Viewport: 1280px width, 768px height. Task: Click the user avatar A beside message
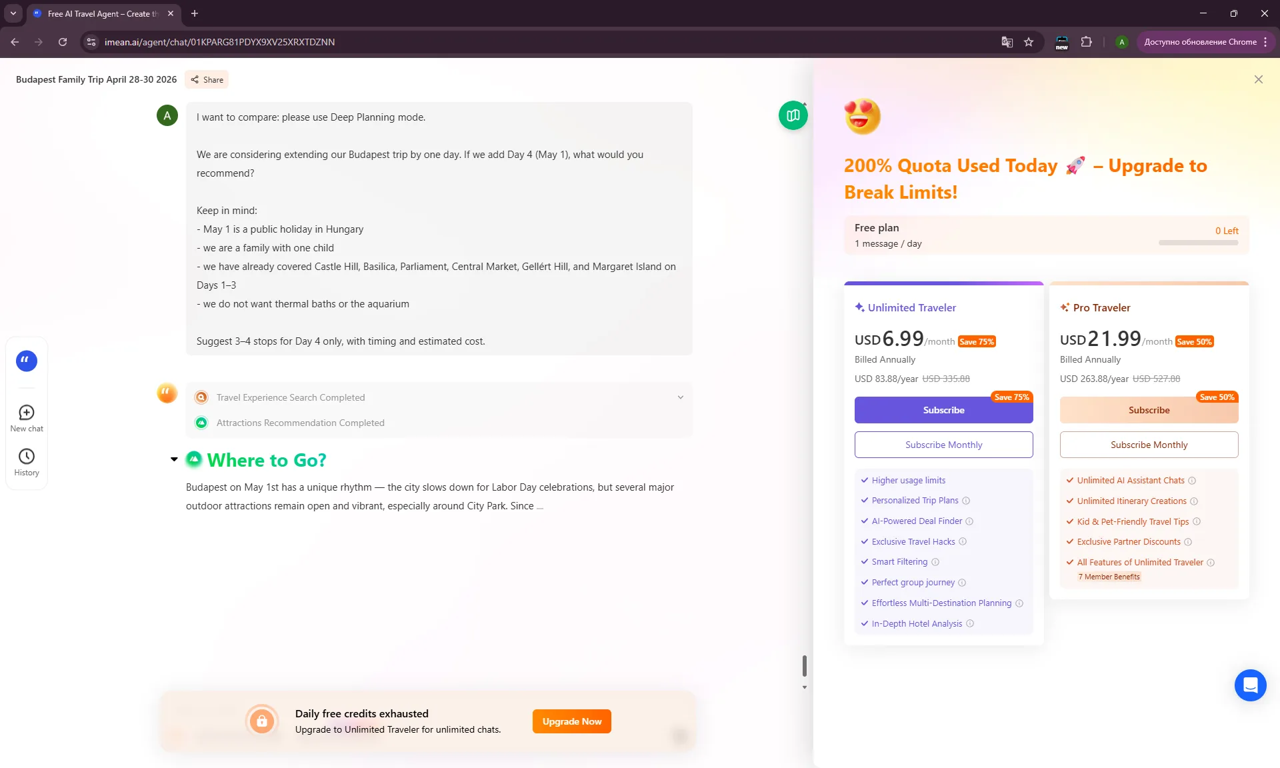click(x=167, y=115)
